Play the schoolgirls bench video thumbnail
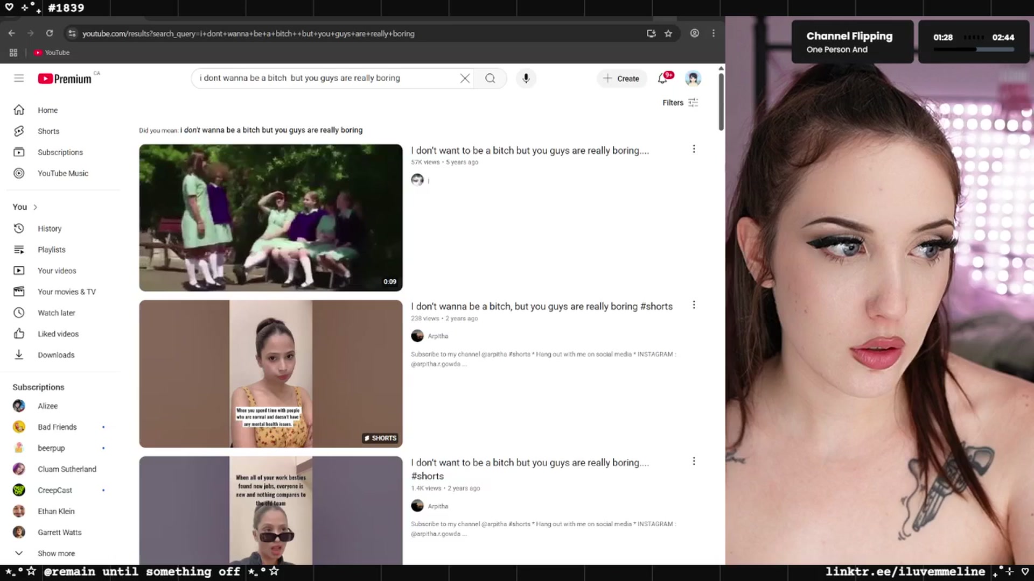The width and height of the screenshot is (1034, 581). point(271,218)
